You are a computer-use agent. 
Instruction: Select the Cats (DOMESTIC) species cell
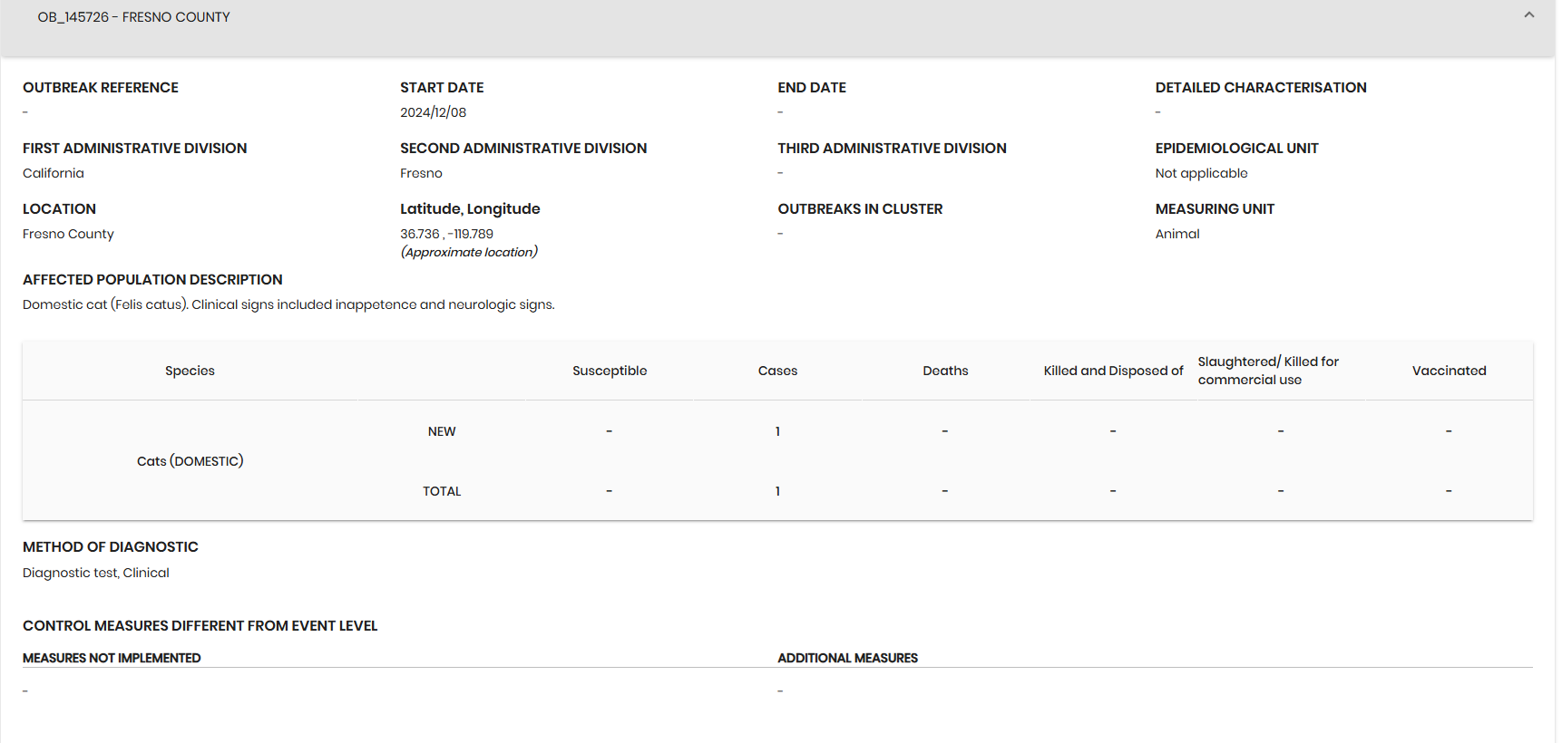[x=190, y=461]
